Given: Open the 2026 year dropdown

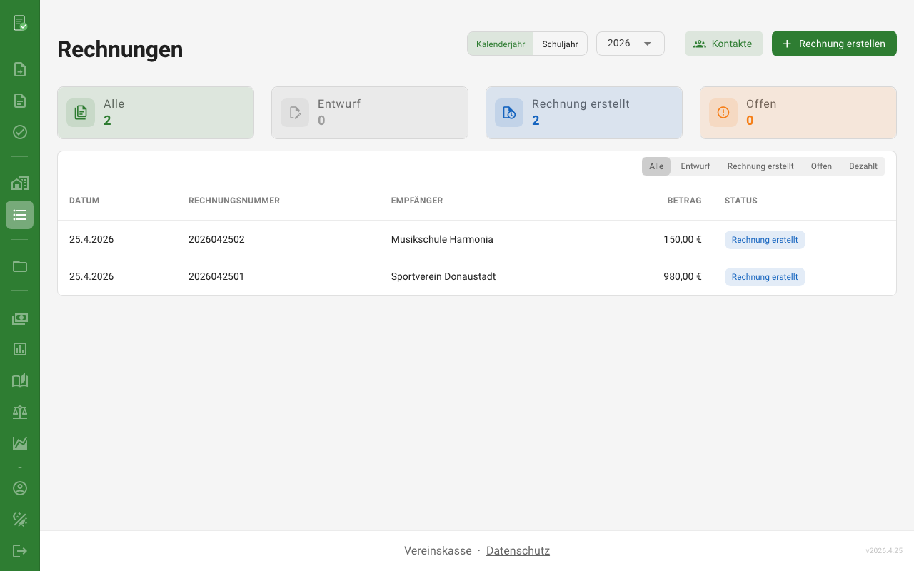Looking at the screenshot, I should pos(630,44).
